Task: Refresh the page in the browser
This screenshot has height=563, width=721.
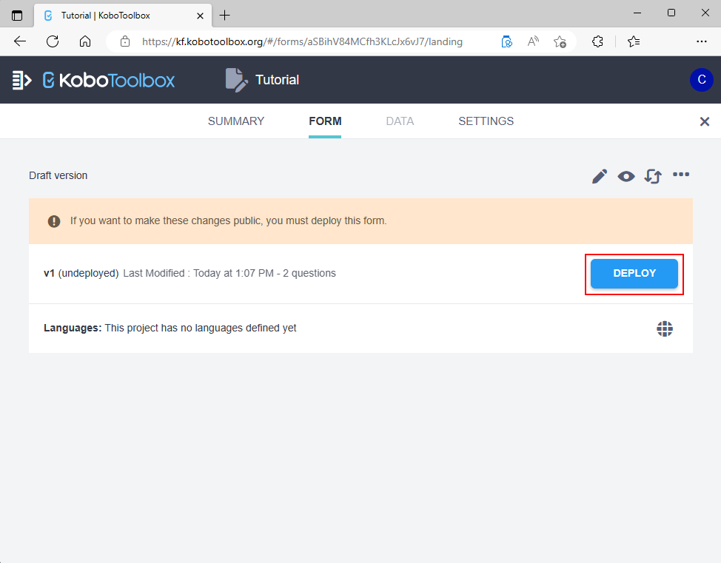Action: 53,41
